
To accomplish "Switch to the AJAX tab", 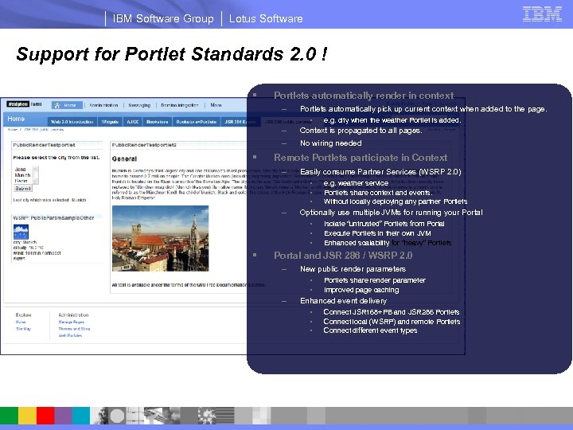I will [x=133, y=122].
